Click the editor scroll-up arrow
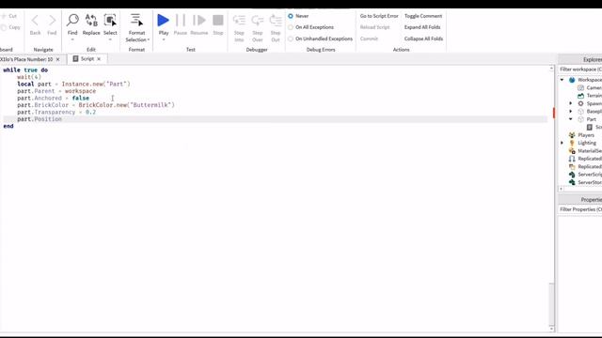The width and height of the screenshot is (602, 338). 552,69
